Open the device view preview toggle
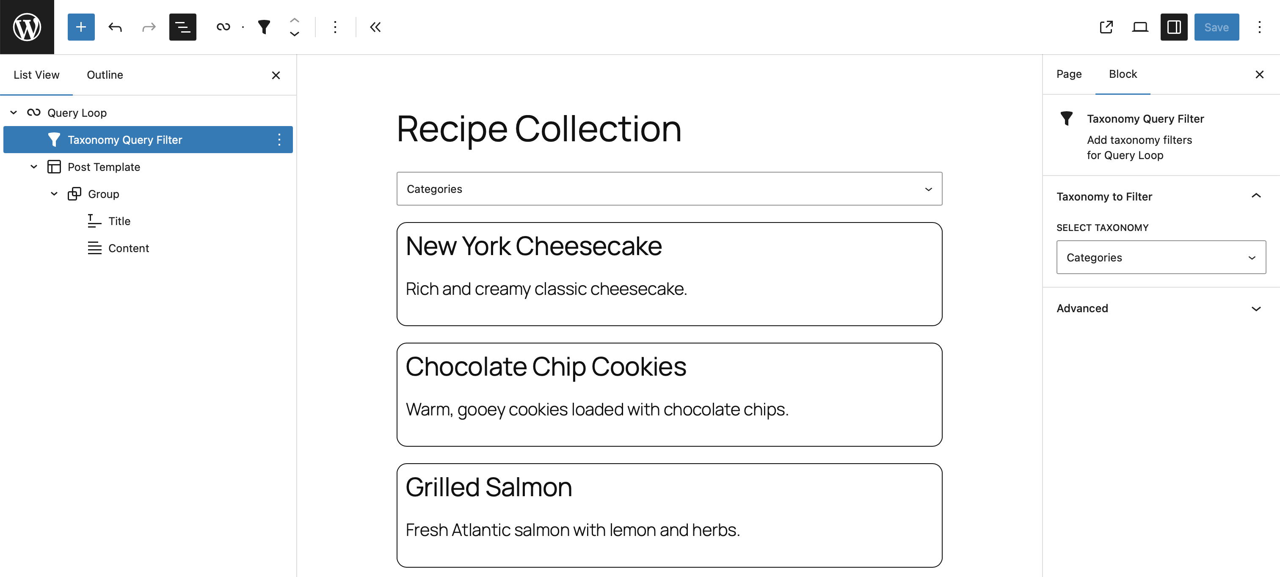This screenshot has width=1280, height=577. click(x=1140, y=27)
